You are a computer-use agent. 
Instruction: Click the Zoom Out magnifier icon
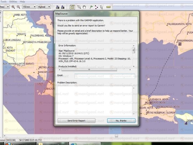(18, 7)
